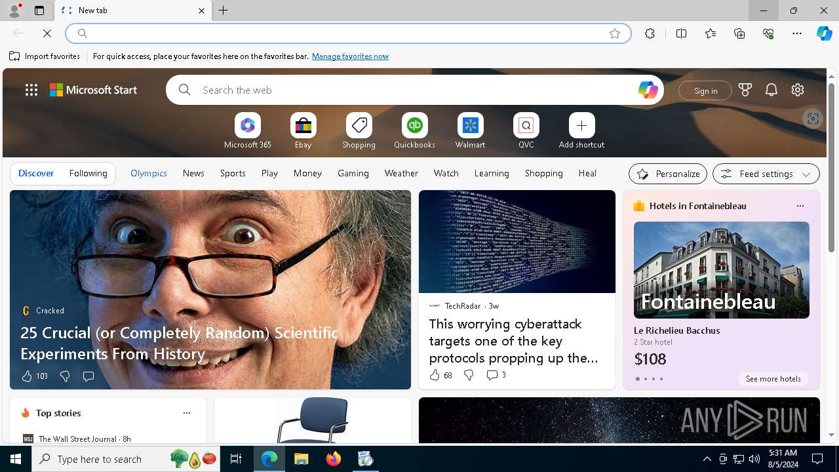Open the tab actions menu icon
839x472 pixels.
click(x=39, y=10)
